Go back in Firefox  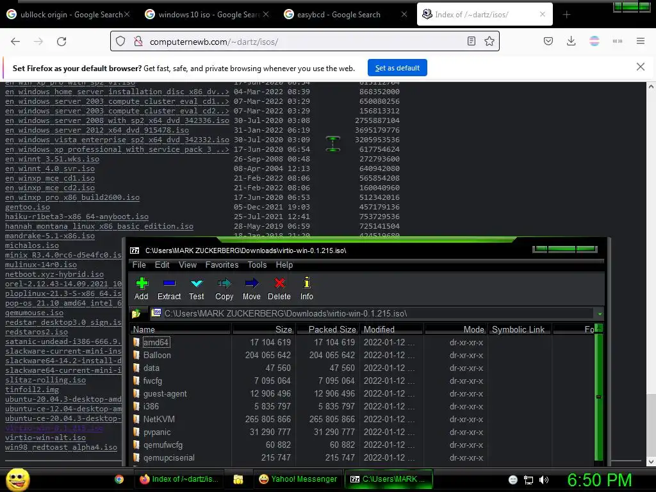point(15,42)
